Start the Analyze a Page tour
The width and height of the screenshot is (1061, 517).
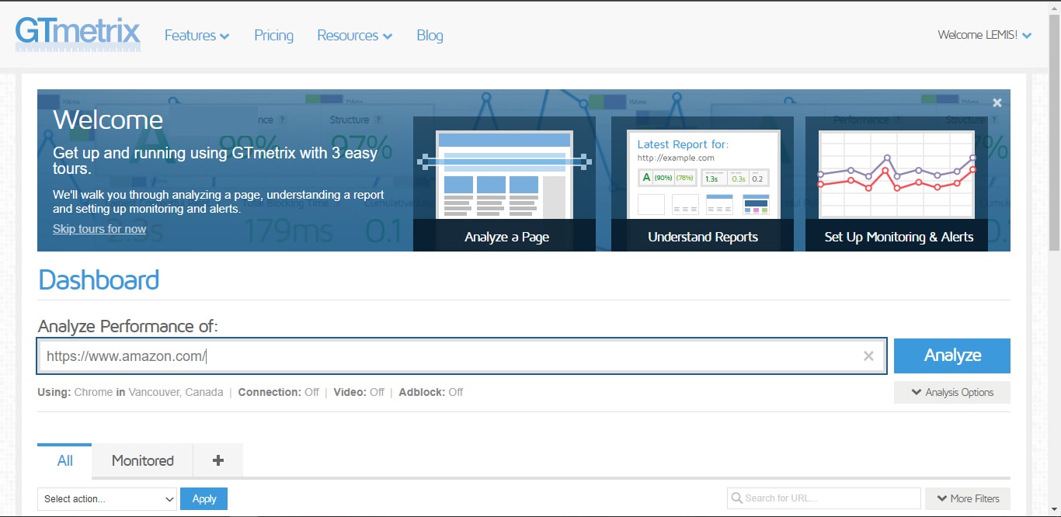click(505, 184)
